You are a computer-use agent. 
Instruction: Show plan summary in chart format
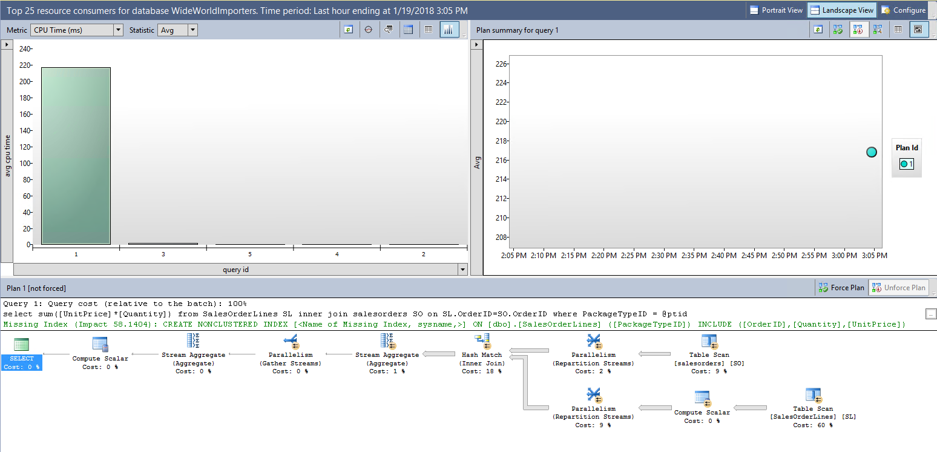(x=919, y=30)
